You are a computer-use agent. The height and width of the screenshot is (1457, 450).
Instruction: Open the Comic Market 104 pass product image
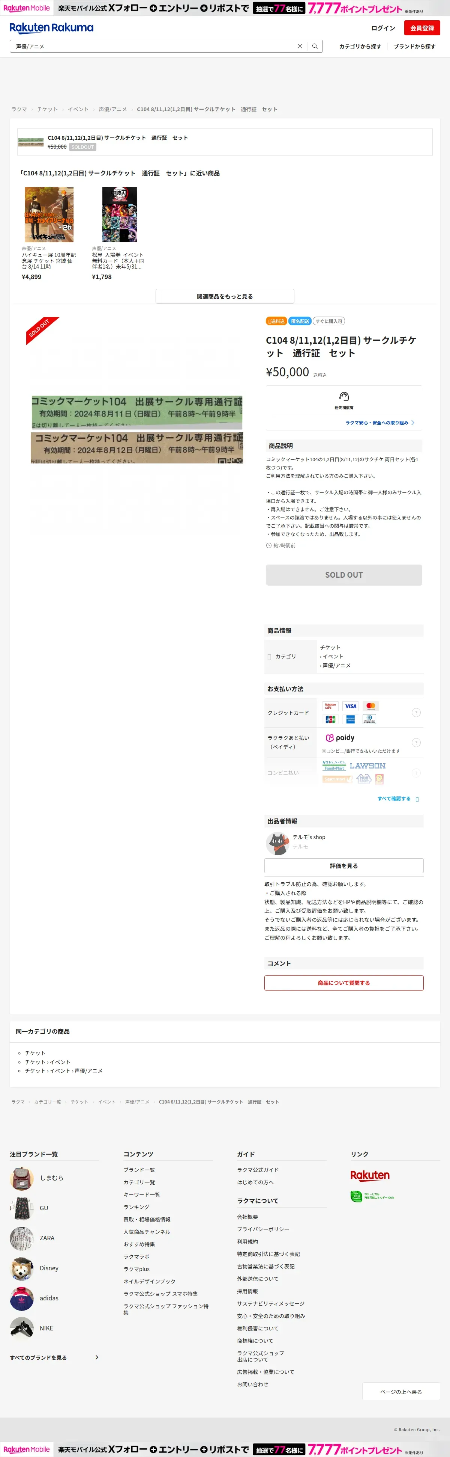tap(136, 429)
